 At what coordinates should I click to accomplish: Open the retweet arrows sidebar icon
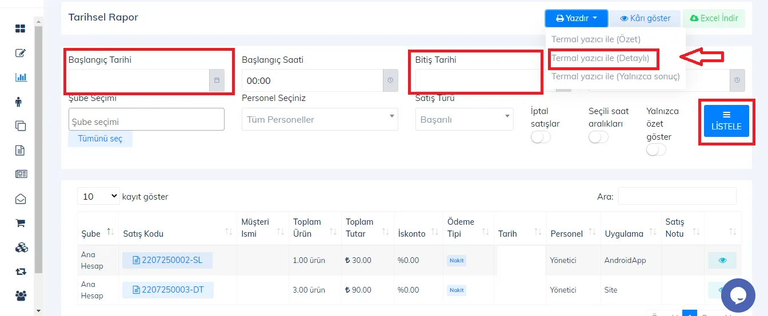coord(21,272)
